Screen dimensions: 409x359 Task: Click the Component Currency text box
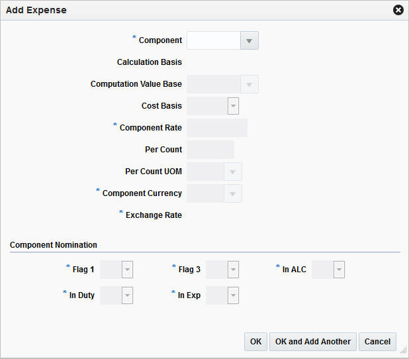click(x=205, y=193)
